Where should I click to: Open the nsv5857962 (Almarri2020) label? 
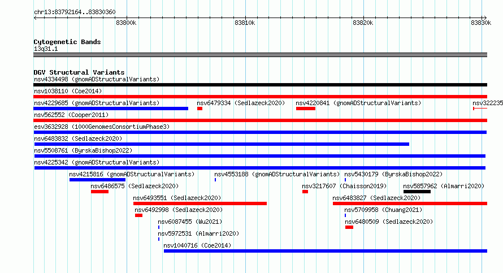pos(444,186)
